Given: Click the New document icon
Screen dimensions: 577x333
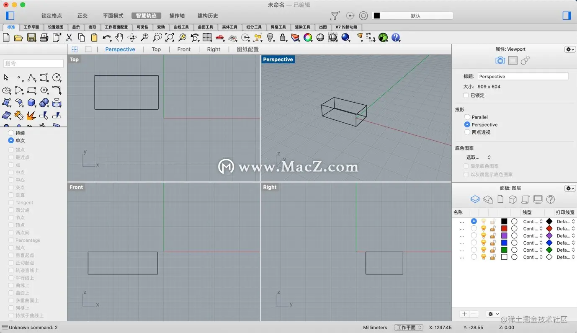Looking at the screenshot, I should 6,38.
